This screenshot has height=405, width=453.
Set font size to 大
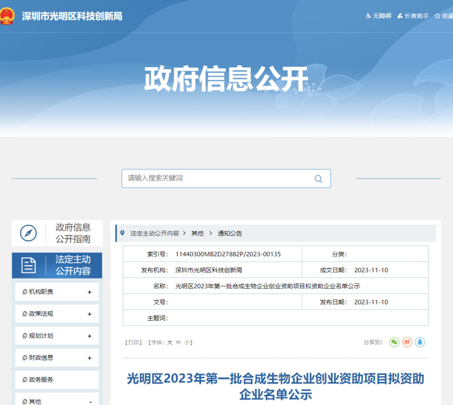tap(170, 343)
